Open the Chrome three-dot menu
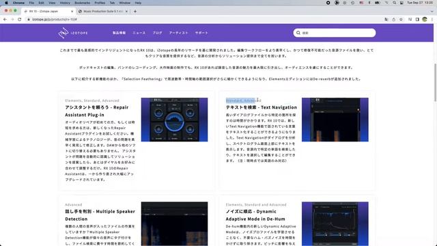 coord(432,19)
